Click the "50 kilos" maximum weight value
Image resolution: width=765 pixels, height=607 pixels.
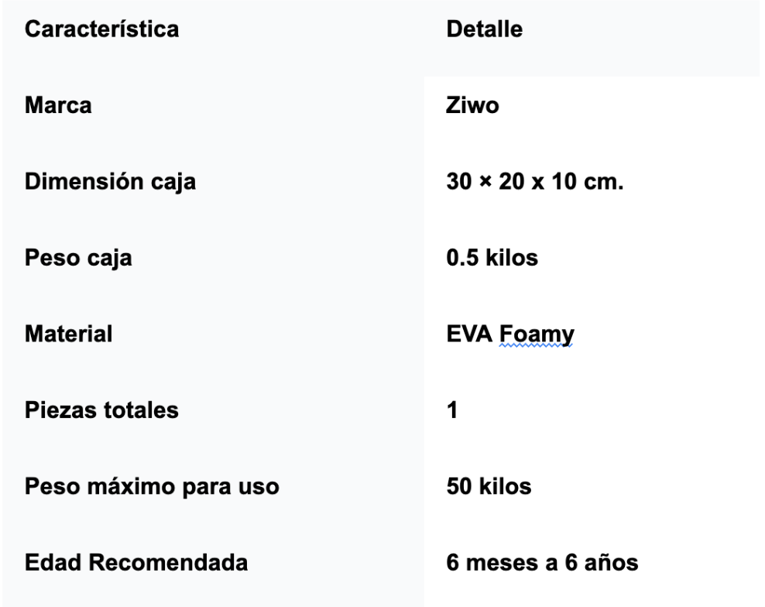pyautogui.click(x=489, y=486)
